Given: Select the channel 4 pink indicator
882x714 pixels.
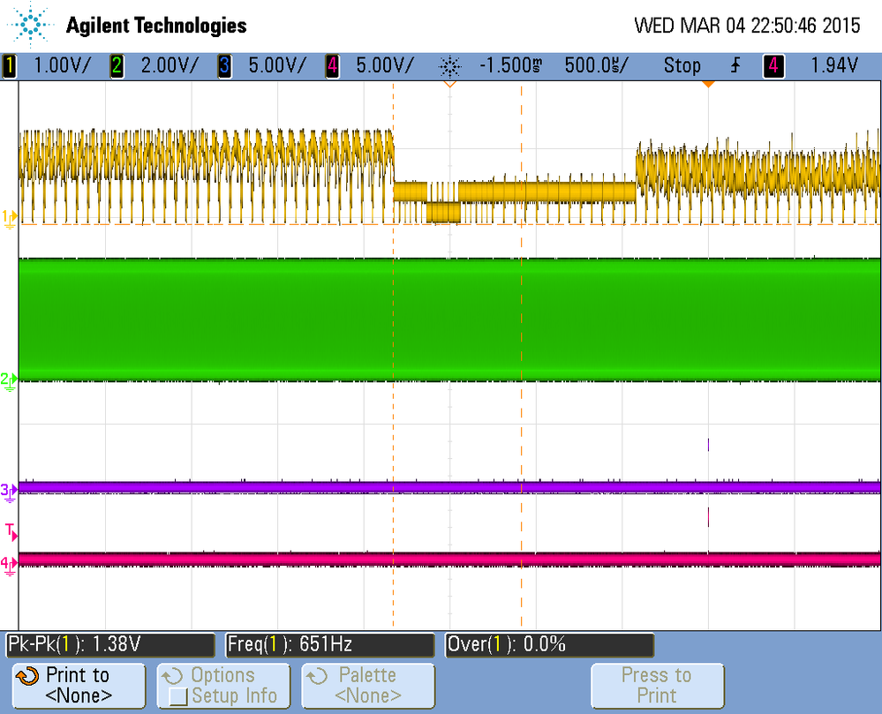Looking at the screenshot, I should click(x=333, y=66).
